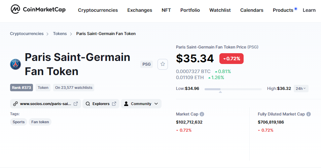This screenshot has height=168, width=321.
Task: Select the Fan token tag
Action: pyautogui.click(x=40, y=122)
